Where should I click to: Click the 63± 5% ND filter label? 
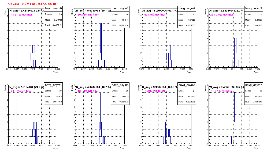tap(155, 15)
